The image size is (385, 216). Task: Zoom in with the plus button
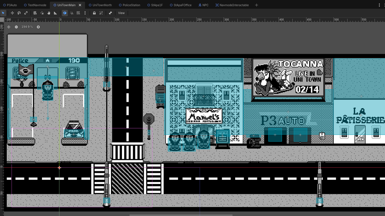coord(38,27)
